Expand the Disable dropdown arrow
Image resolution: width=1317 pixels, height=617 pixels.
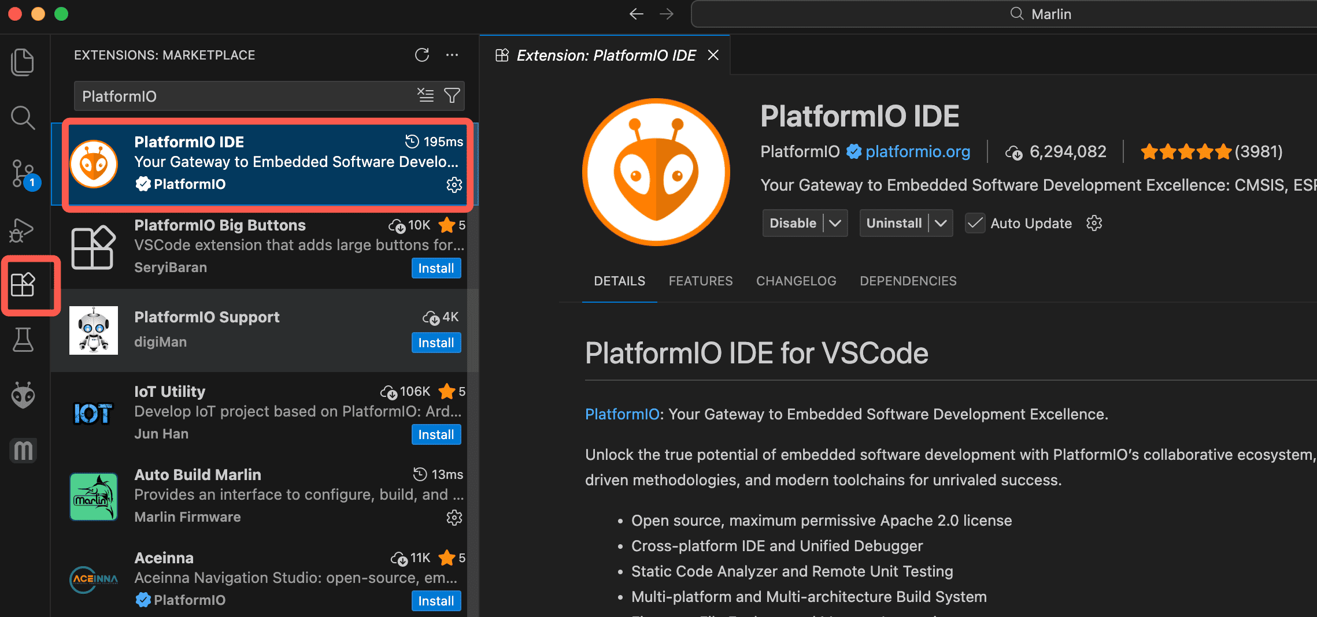pos(835,224)
